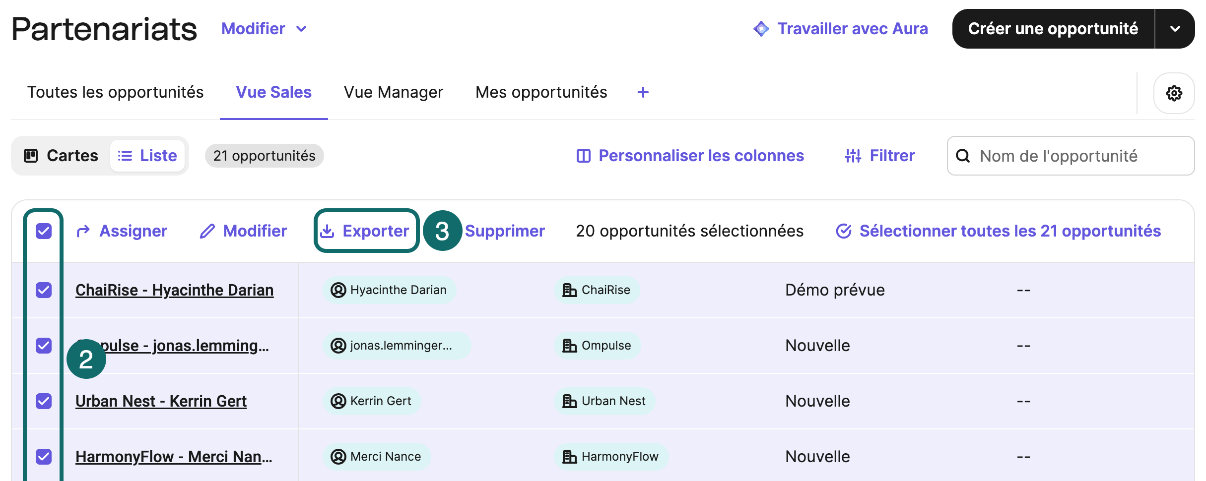Click the pencil icon beside Modifier
1206x481 pixels.
(x=207, y=231)
